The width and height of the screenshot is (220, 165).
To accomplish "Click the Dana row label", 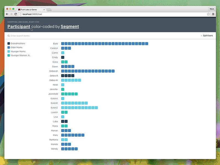I will click(x=55, y=62).
